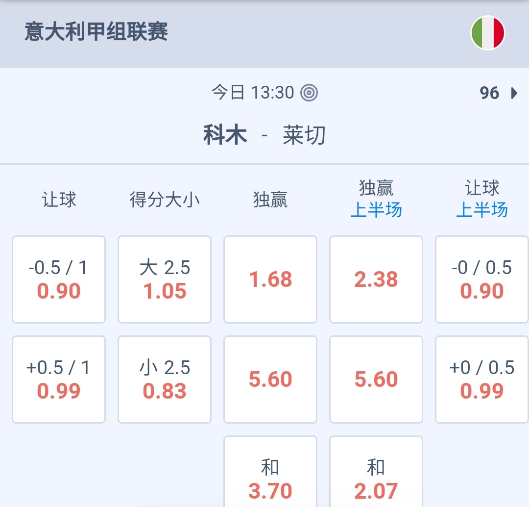Choose full-time draw 和 at 3.70

pos(270,478)
